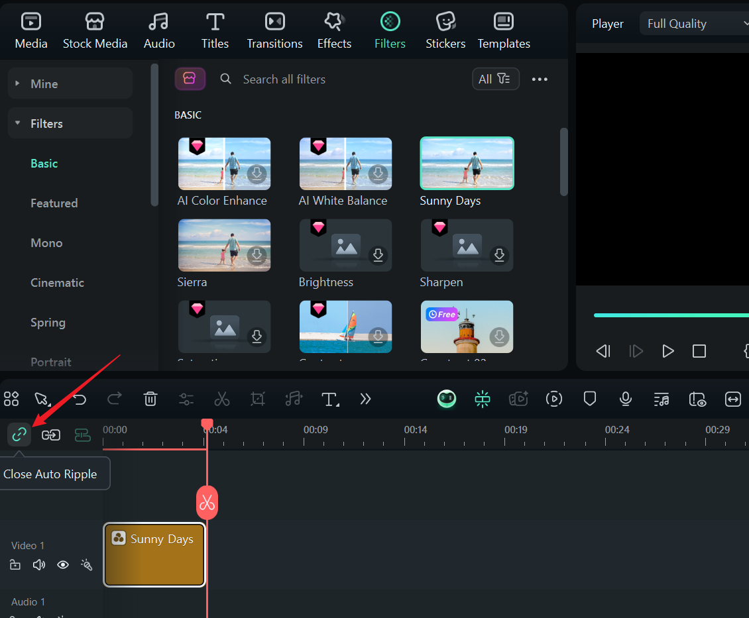749x618 pixels.
Task: Click the player progress bar
Action: click(x=669, y=315)
